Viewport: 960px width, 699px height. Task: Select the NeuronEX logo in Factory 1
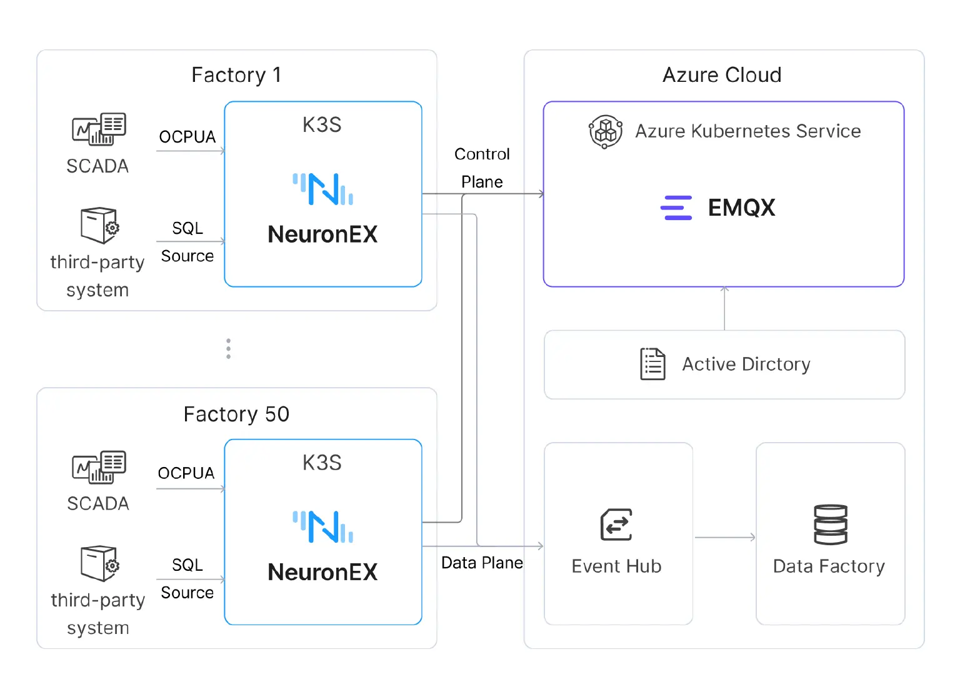322,189
